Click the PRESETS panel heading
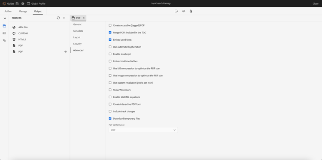This screenshot has width=322, height=160. [x=17, y=18]
